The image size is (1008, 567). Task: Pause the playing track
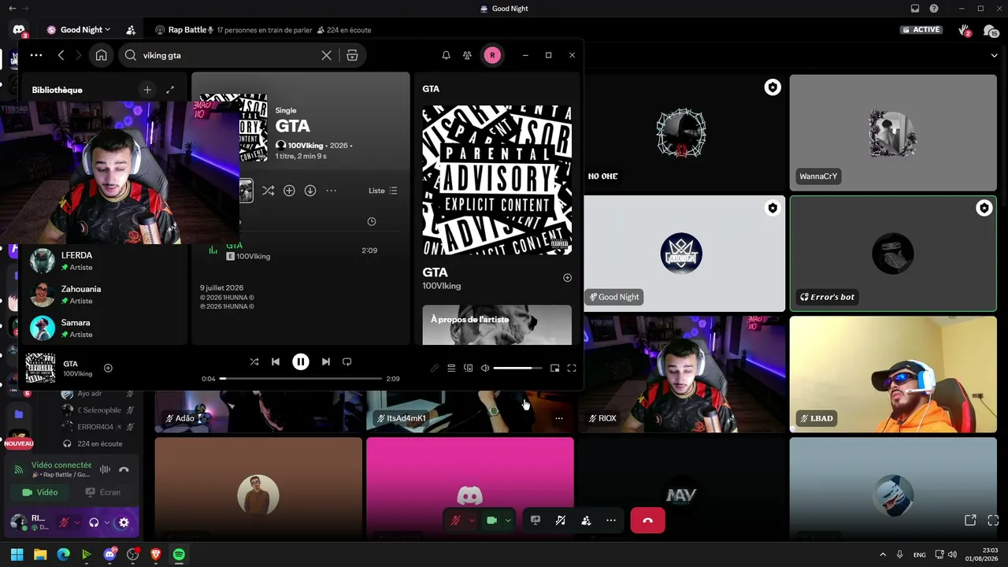point(301,361)
